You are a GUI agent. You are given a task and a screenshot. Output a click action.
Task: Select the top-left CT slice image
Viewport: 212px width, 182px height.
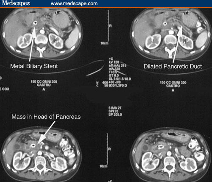42,34
